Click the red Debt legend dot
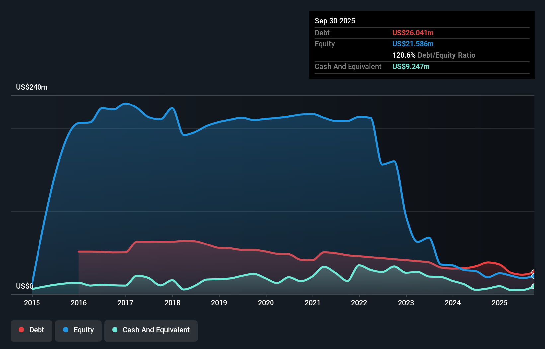545x349 pixels. coord(21,330)
